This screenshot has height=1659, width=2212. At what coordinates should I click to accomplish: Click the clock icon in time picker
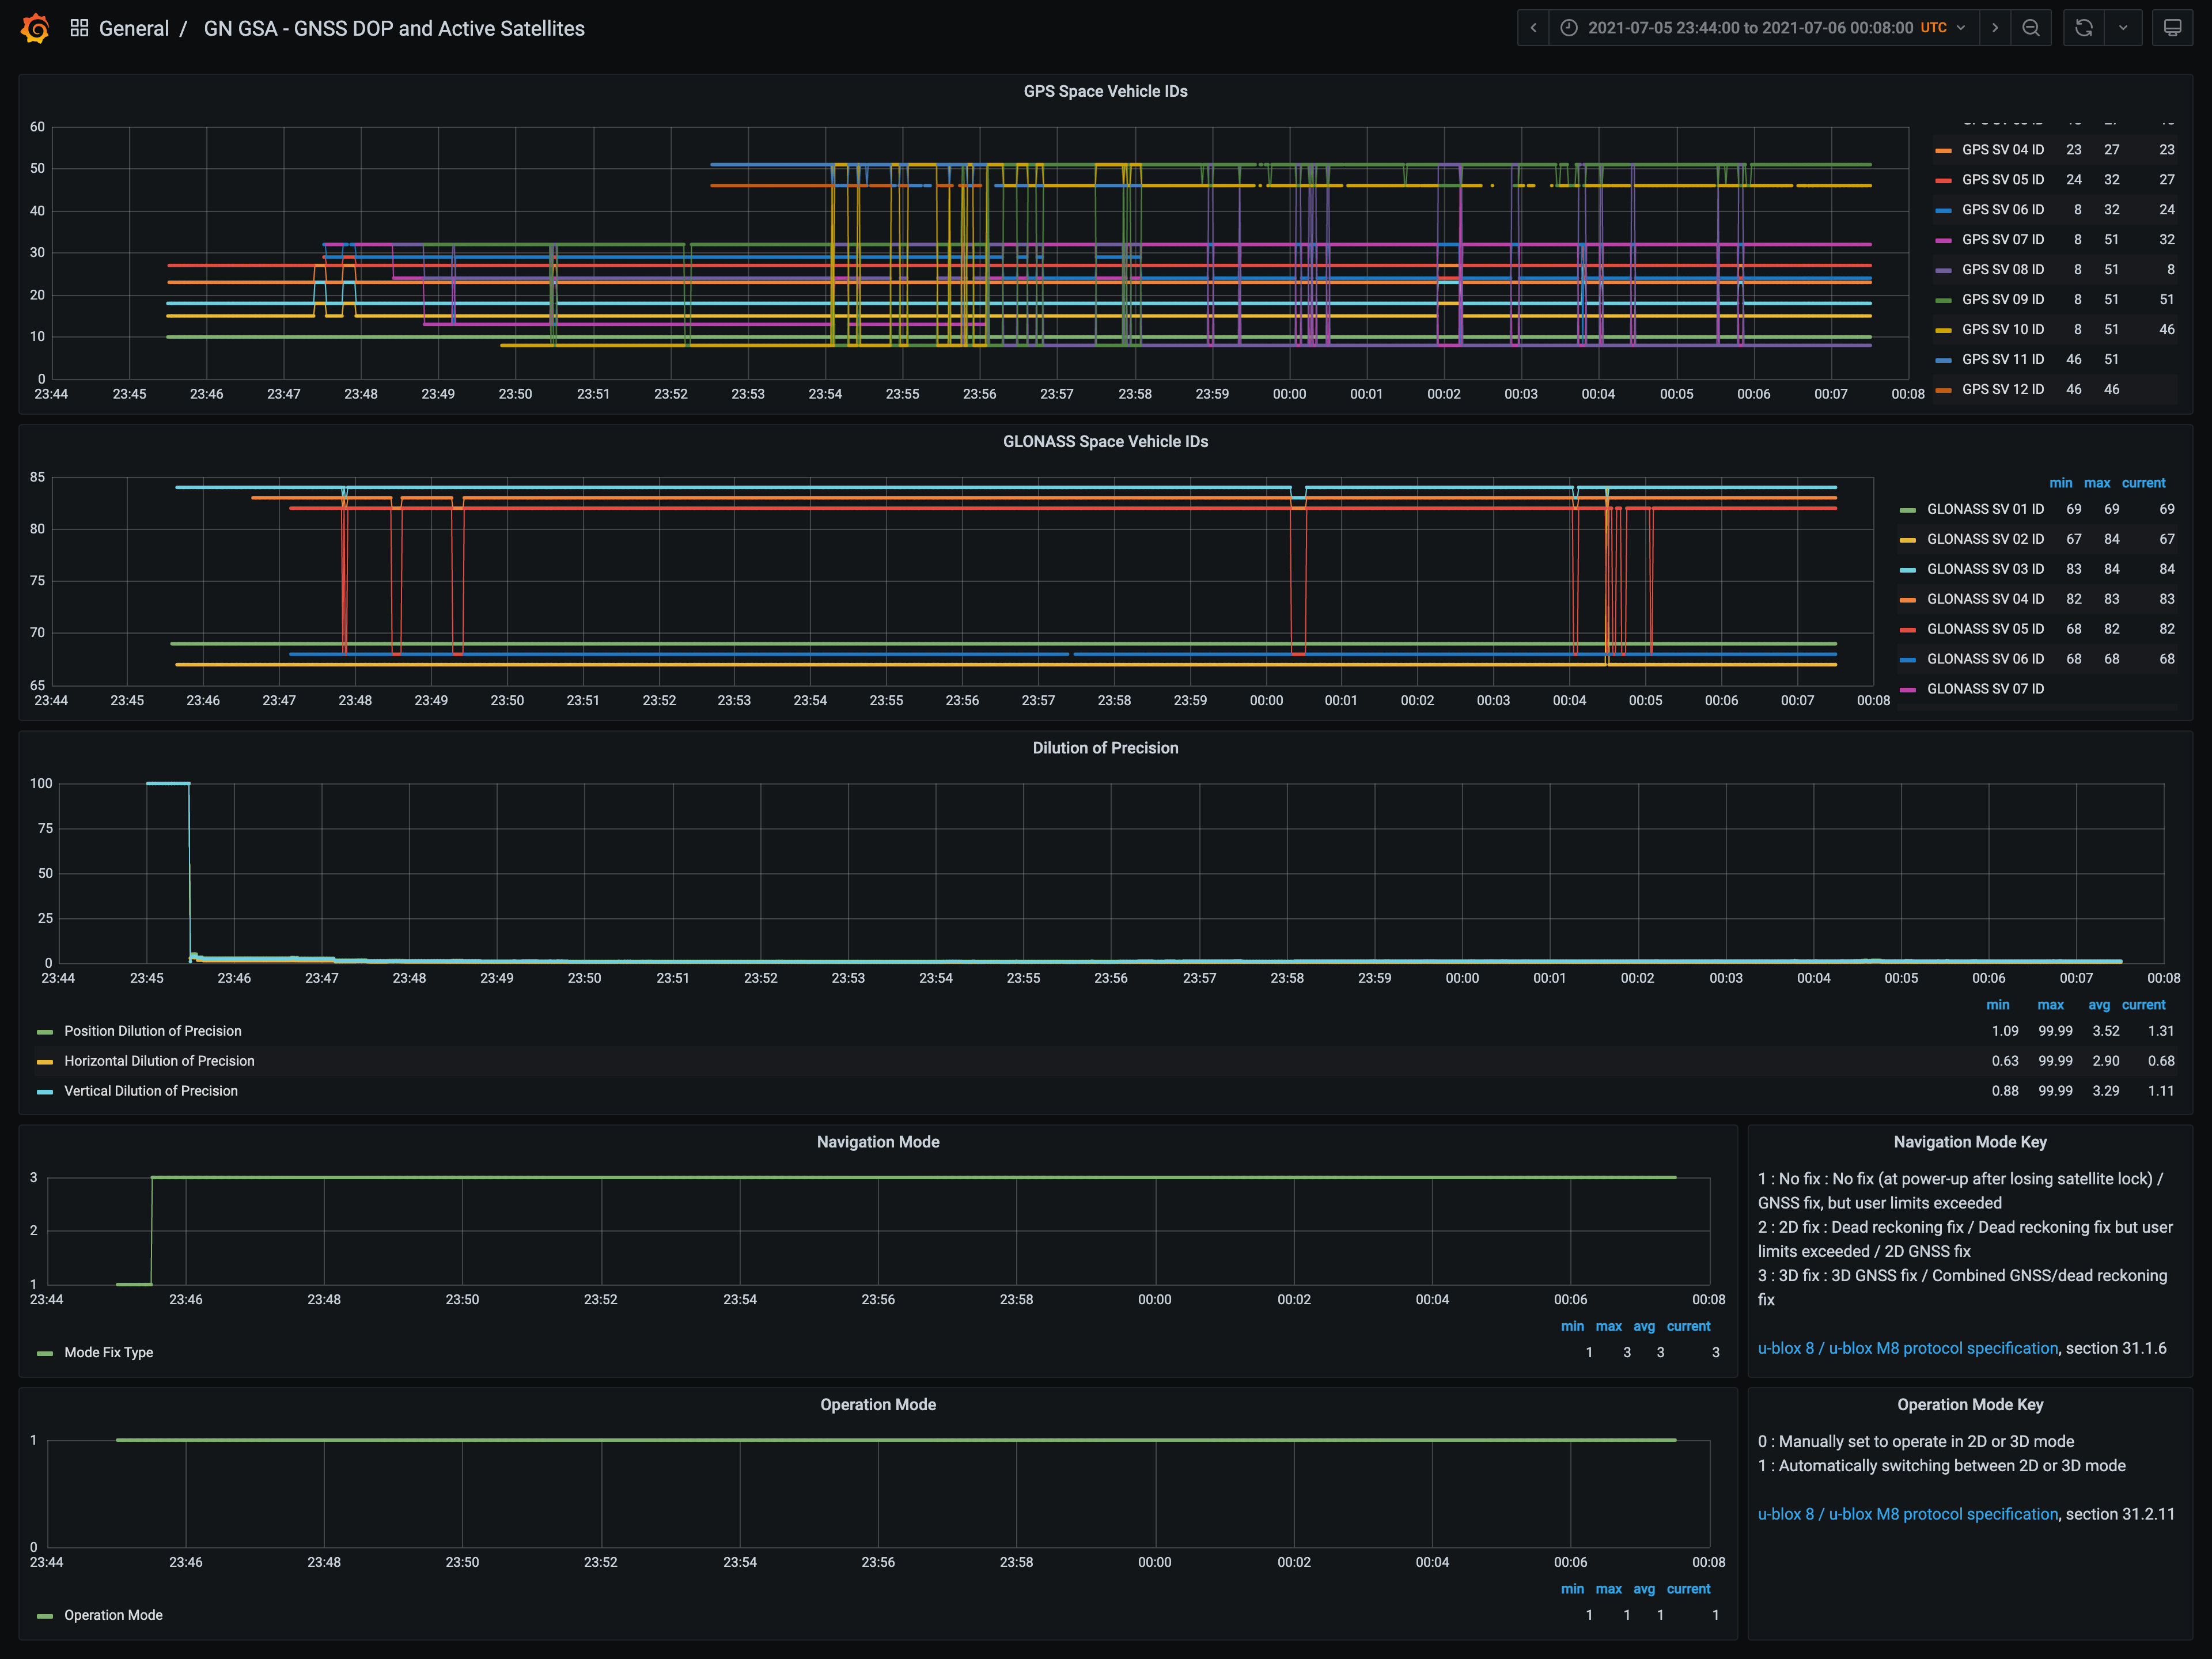[x=1569, y=28]
